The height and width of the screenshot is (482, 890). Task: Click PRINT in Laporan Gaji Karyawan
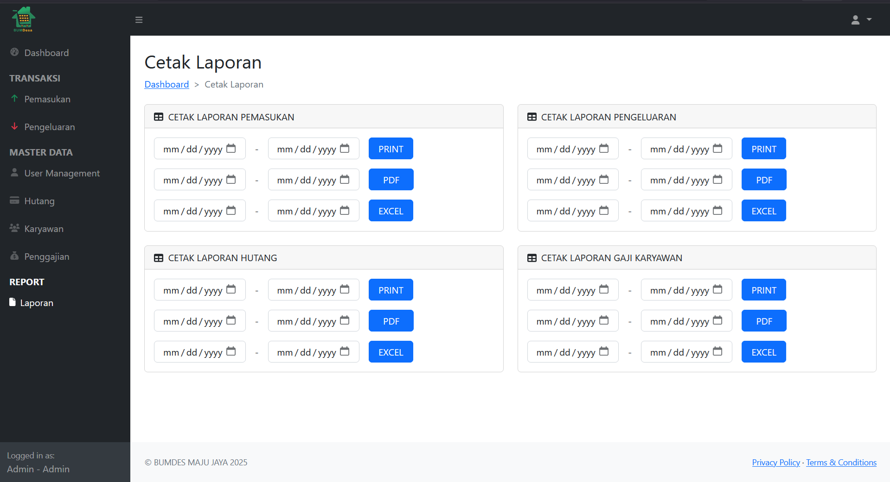point(764,290)
